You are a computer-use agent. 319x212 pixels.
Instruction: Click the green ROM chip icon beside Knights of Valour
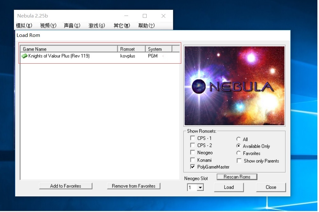pyautogui.click(x=24, y=56)
